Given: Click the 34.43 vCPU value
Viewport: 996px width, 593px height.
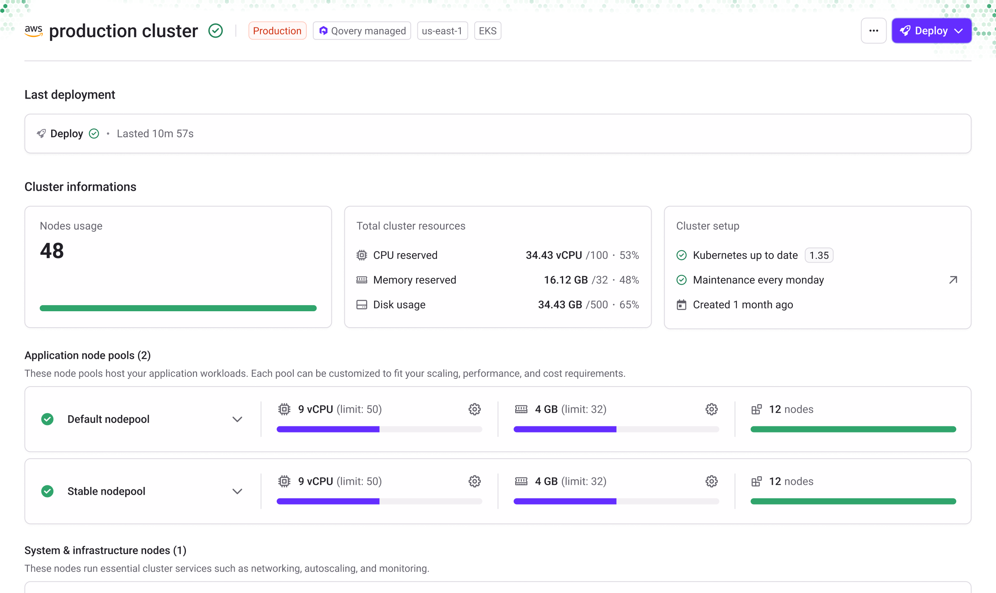Looking at the screenshot, I should [554, 255].
